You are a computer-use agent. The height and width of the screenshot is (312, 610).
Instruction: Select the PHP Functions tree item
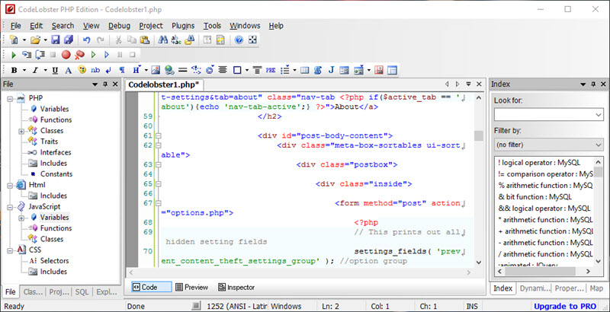pos(56,120)
